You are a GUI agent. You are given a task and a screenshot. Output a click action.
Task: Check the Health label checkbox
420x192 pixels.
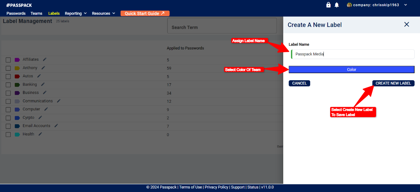pyautogui.click(x=8, y=135)
